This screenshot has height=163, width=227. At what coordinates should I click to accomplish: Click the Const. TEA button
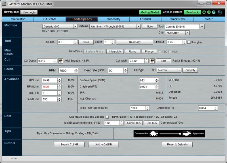pyautogui.click(x=134, y=123)
